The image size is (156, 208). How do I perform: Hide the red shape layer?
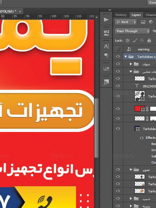coord(118,109)
